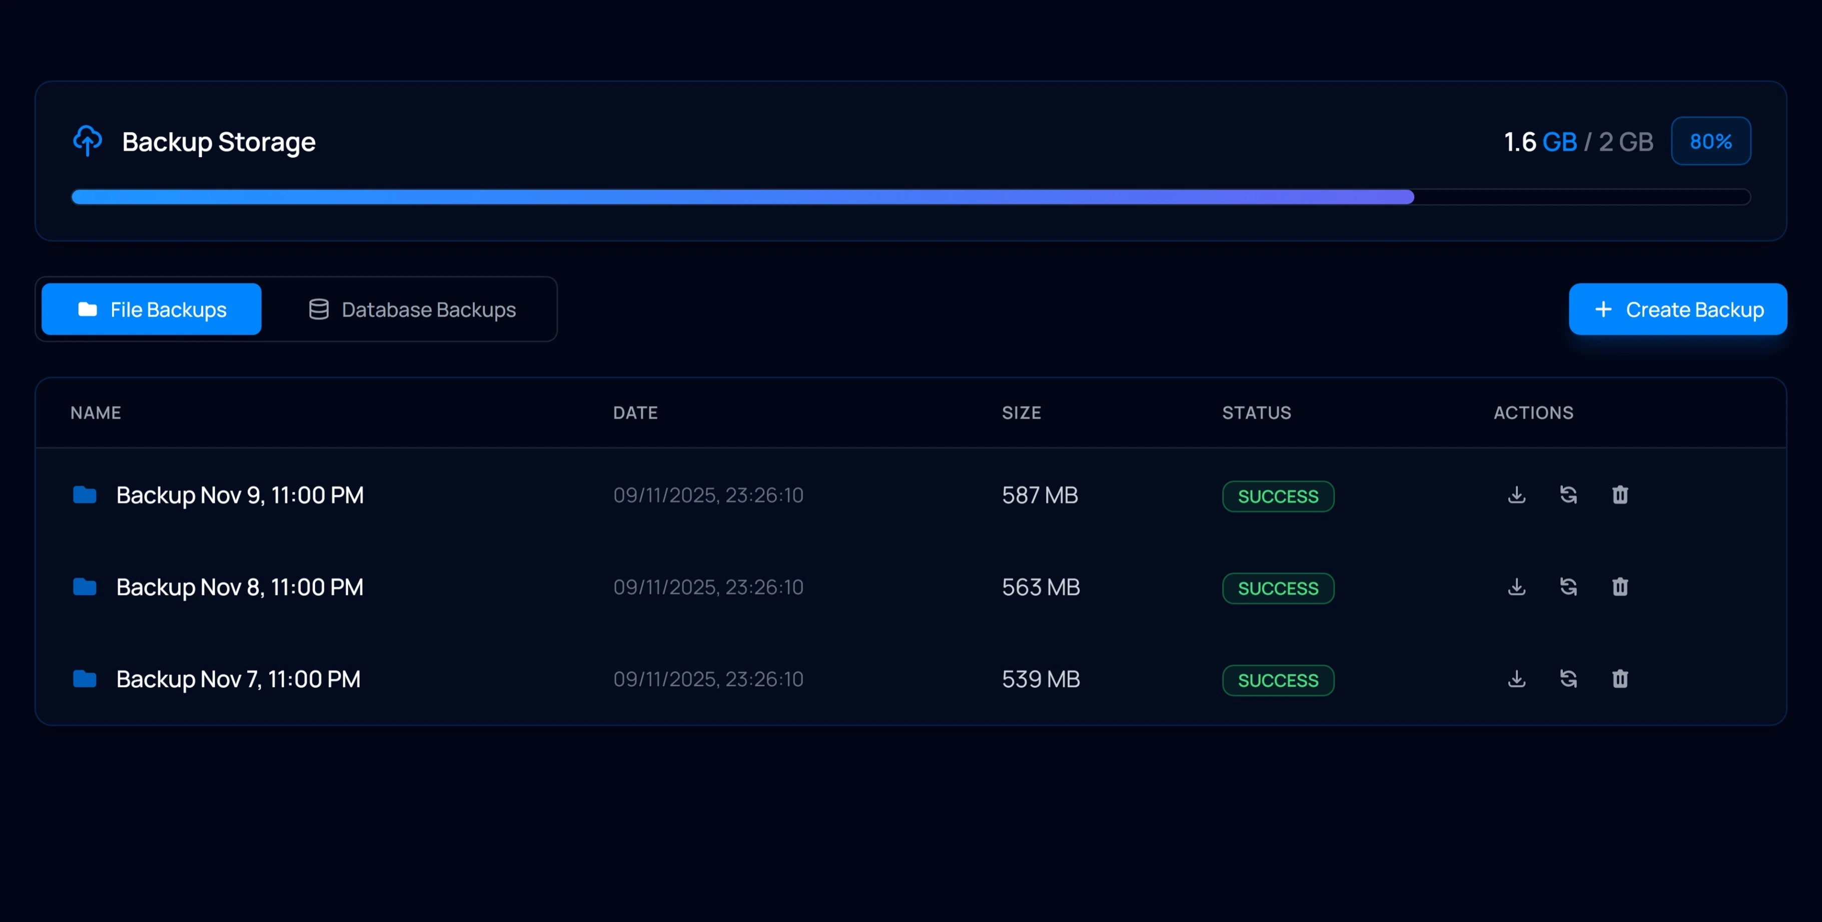Click the storage usage progress bar
This screenshot has height=922, width=1822.
tap(911, 197)
